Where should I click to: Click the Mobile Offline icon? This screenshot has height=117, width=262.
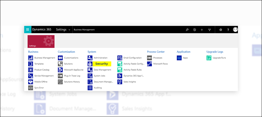pos(30,82)
